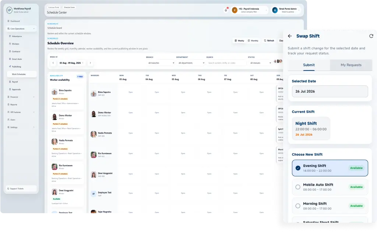Click Demo Worker's Monday 03 Aug Open cell
377x233 pixels.
tap(131, 113)
